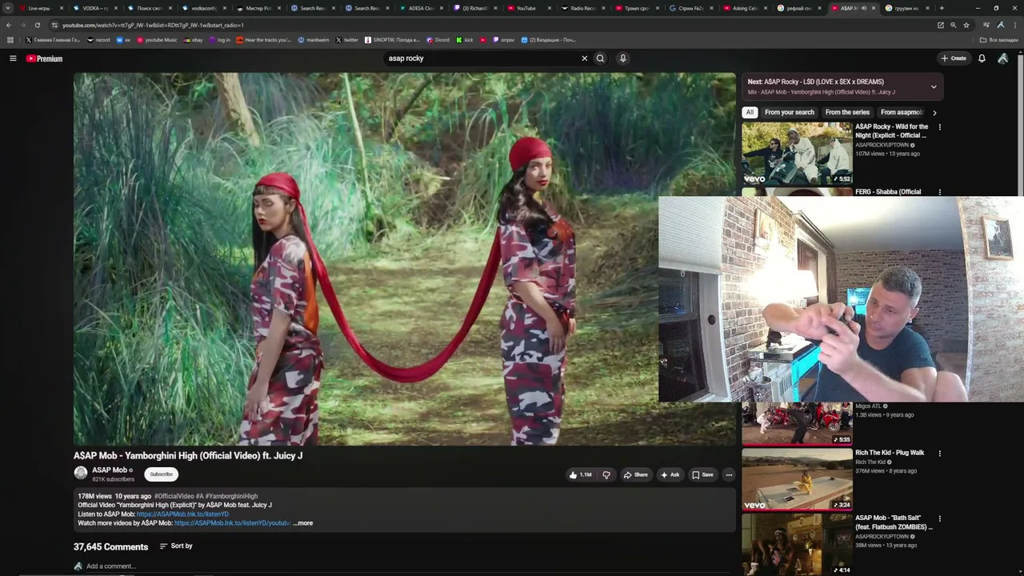Switch to the 'Radio Record' tab
This screenshot has width=1024, height=576.
(x=582, y=8)
